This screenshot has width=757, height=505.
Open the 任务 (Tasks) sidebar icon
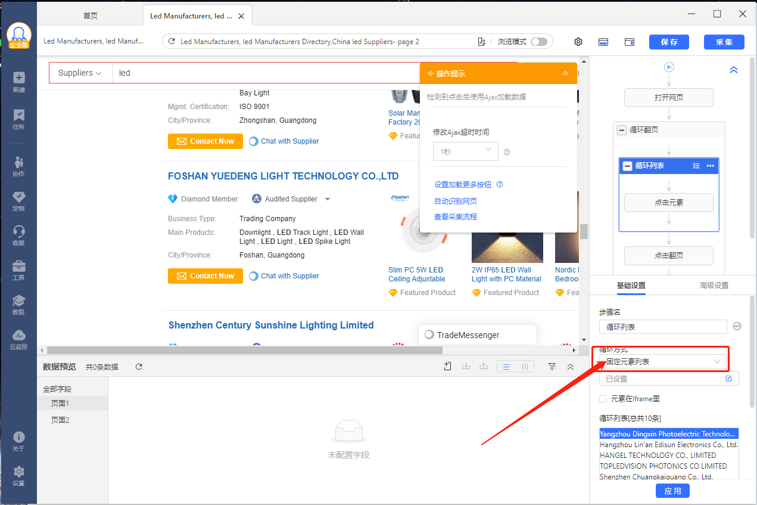coord(18,119)
